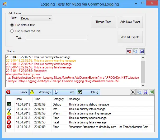Click the red icon in the Fatal row

pyautogui.click(x=9, y=122)
